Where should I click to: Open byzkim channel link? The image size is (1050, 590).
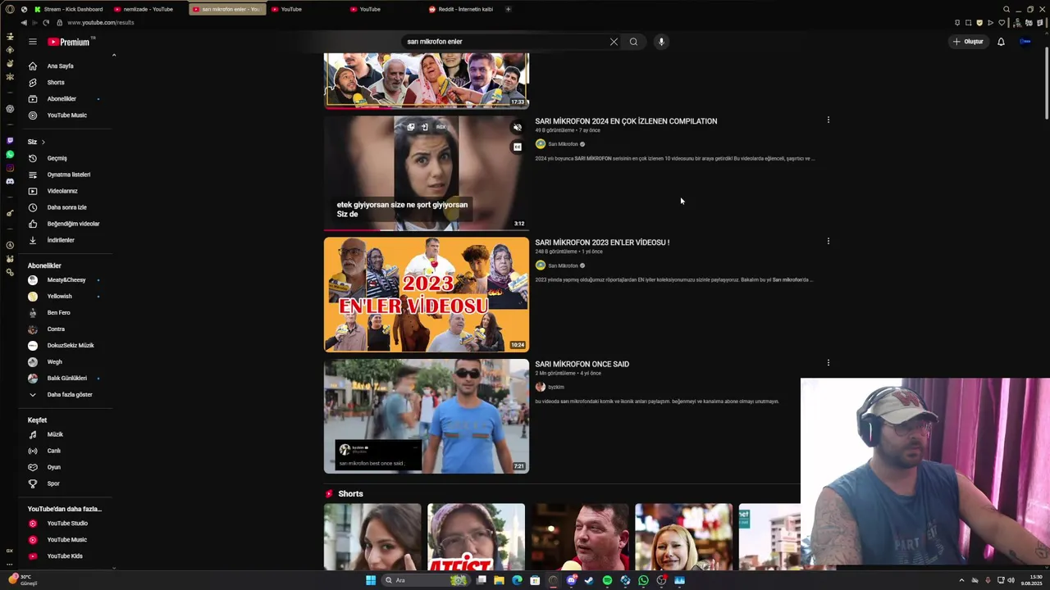[555, 387]
